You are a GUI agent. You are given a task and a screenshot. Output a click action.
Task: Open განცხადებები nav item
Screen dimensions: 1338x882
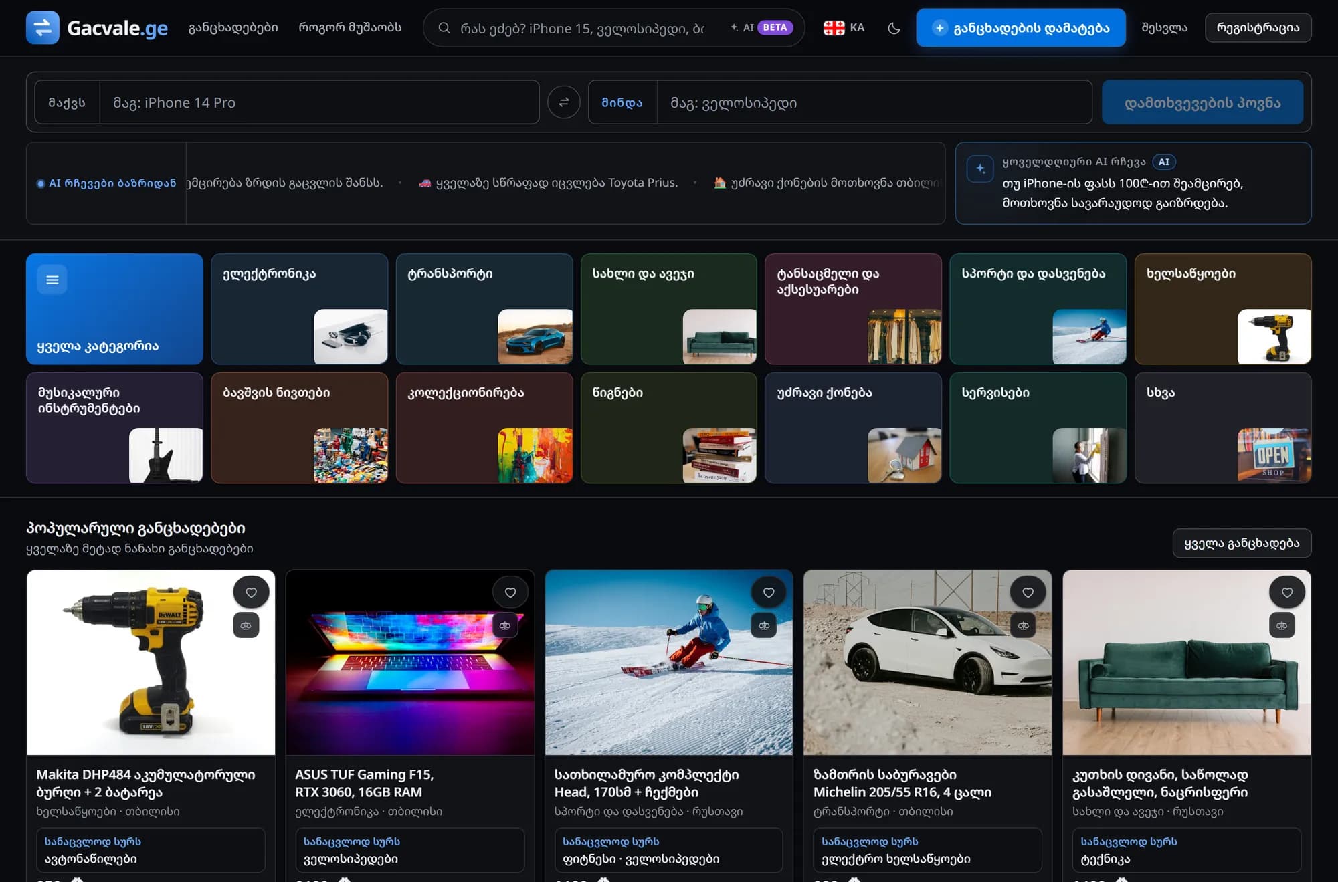(233, 27)
